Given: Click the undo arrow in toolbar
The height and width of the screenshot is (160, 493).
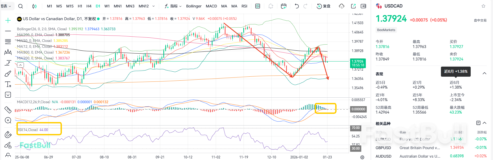Looking at the screenshot, I should point(297,6).
